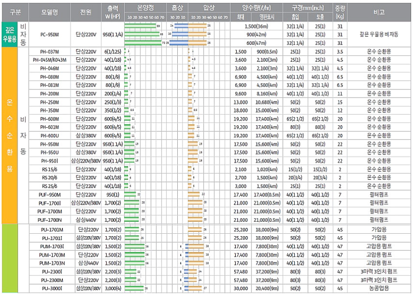The height and width of the screenshot is (294, 414).
Task: Click the orange 온수순환용 category cell
Action: pyautogui.click(x=10, y=135)
